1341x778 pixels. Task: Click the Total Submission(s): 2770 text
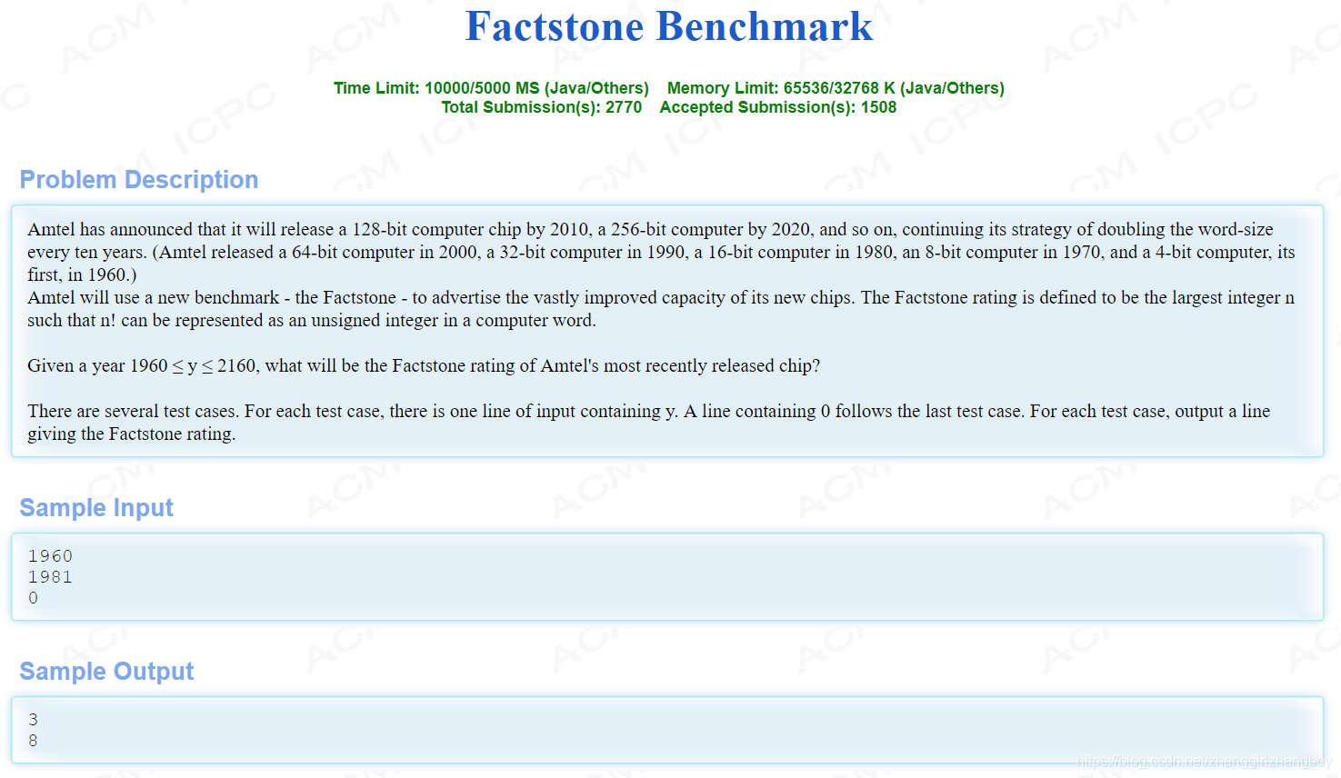[542, 107]
